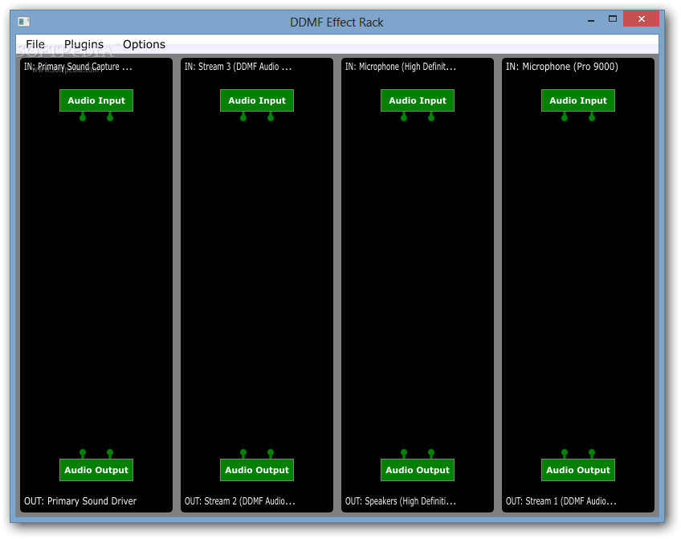Click the 'OUT: Speakers (High Definiti...' label
This screenshot has height=539, width=681.
coord(401,501)
